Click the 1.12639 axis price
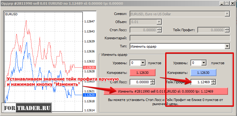 click(90, 41)
